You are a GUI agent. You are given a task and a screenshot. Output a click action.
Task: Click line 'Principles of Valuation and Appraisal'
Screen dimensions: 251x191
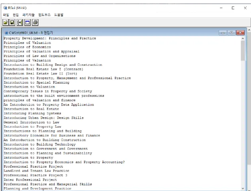[41, 51]
